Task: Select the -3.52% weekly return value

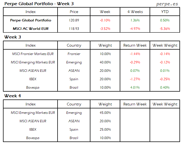Action: (x=105, y=28)
